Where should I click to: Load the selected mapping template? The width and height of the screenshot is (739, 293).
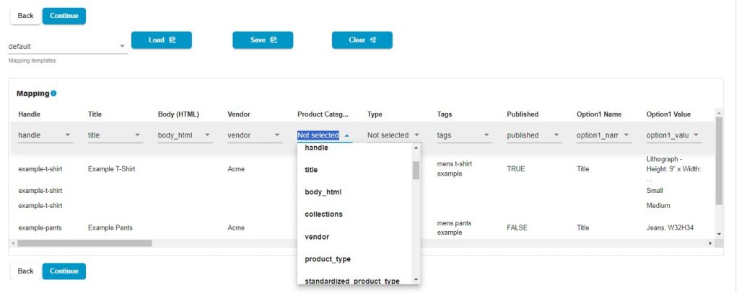point(162,40)
